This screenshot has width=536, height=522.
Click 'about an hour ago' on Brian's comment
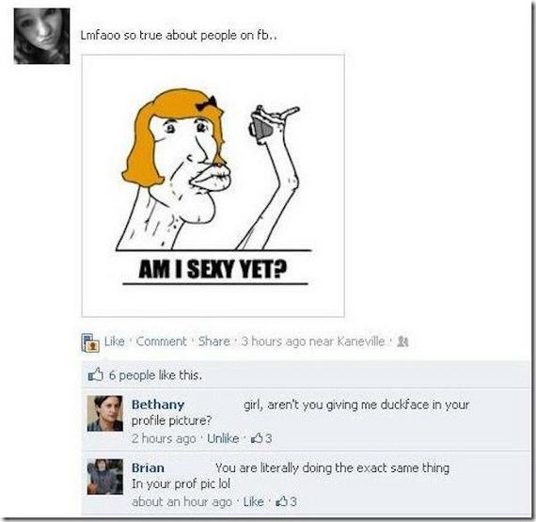pyautogui.click(x=181, y=501)
